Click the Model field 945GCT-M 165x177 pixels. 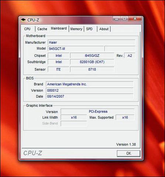76,49
